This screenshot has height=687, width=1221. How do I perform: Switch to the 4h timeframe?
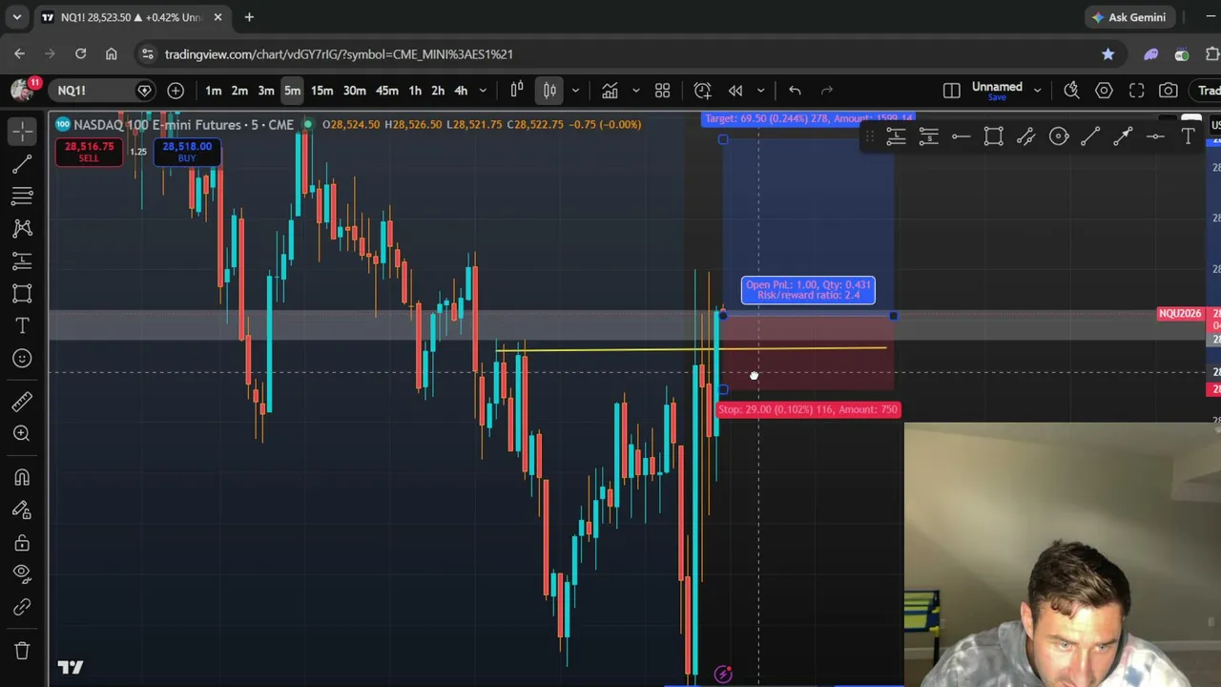(x=461, y=91)
